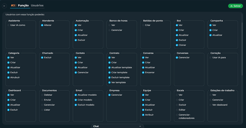The height and width of the screenshot is (128, 246).
Task: Toggle Equipe Criar checkbox
Action: pyautogui.click(x=143, y=100)
